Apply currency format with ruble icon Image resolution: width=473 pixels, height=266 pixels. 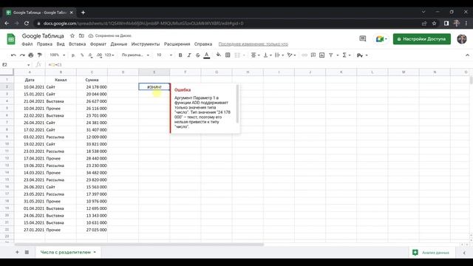pos(73,55)
